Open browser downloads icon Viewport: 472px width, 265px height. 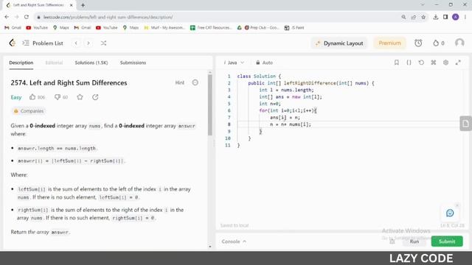click(436, 17)
